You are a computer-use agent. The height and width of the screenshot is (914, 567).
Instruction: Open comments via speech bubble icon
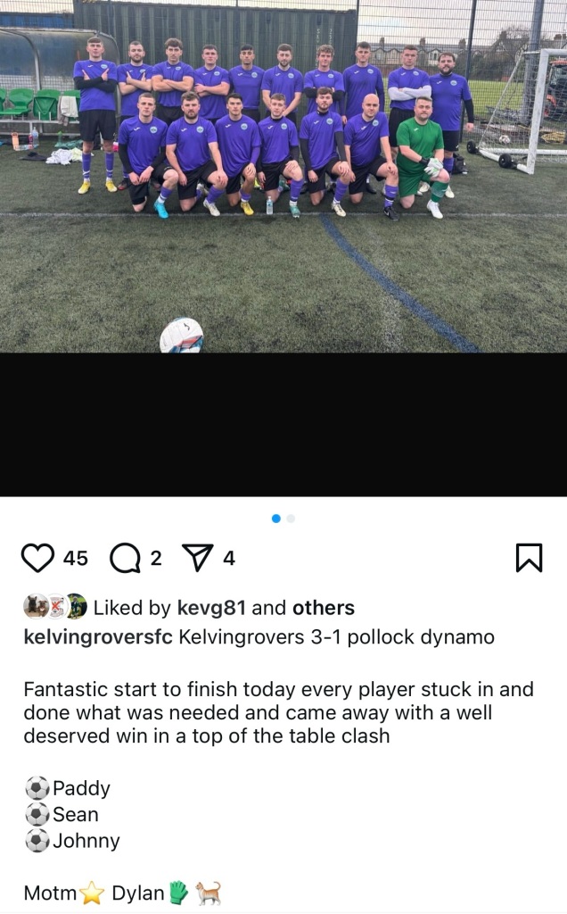tap(125, 558)
